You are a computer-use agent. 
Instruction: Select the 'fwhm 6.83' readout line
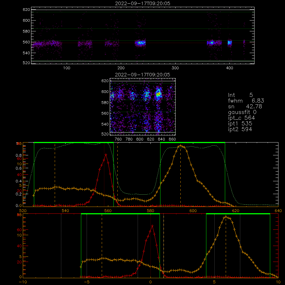(246, 101)
